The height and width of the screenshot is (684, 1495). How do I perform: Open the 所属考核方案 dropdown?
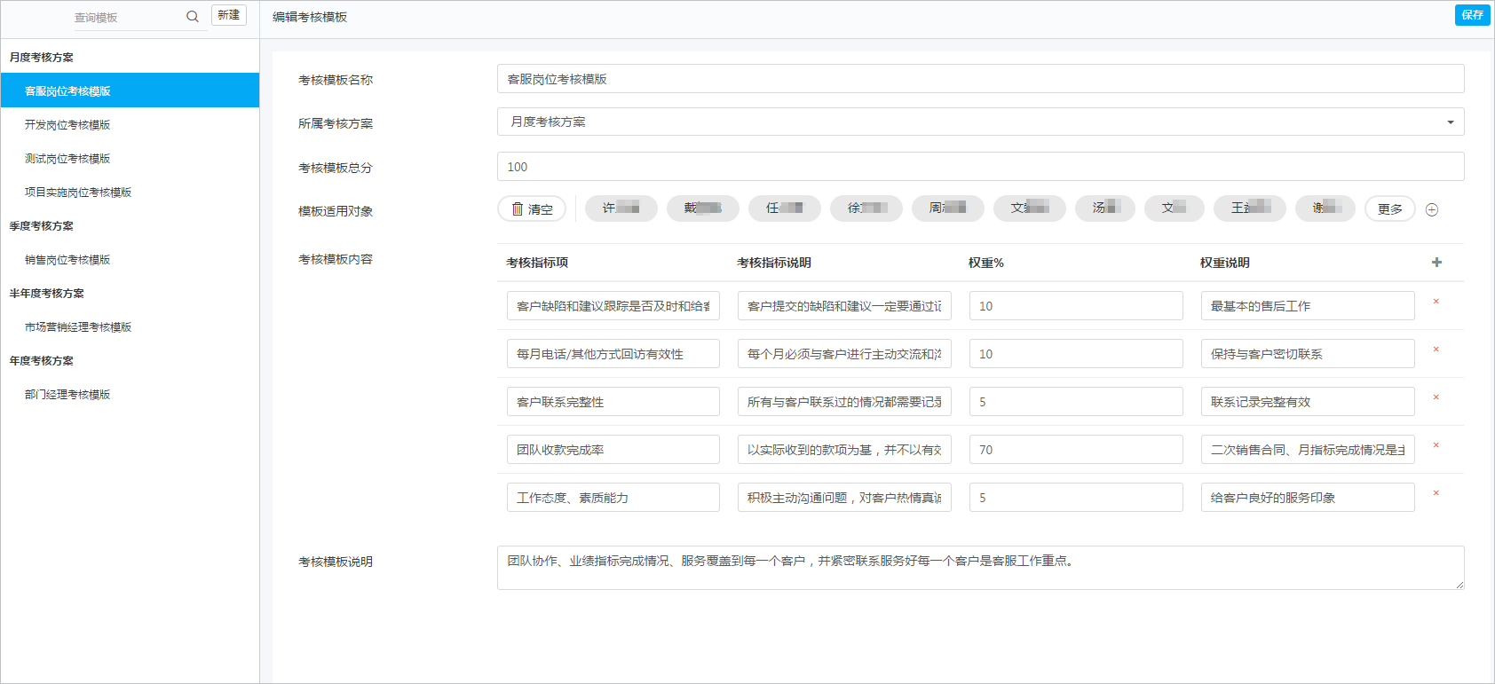coord(980,122)
